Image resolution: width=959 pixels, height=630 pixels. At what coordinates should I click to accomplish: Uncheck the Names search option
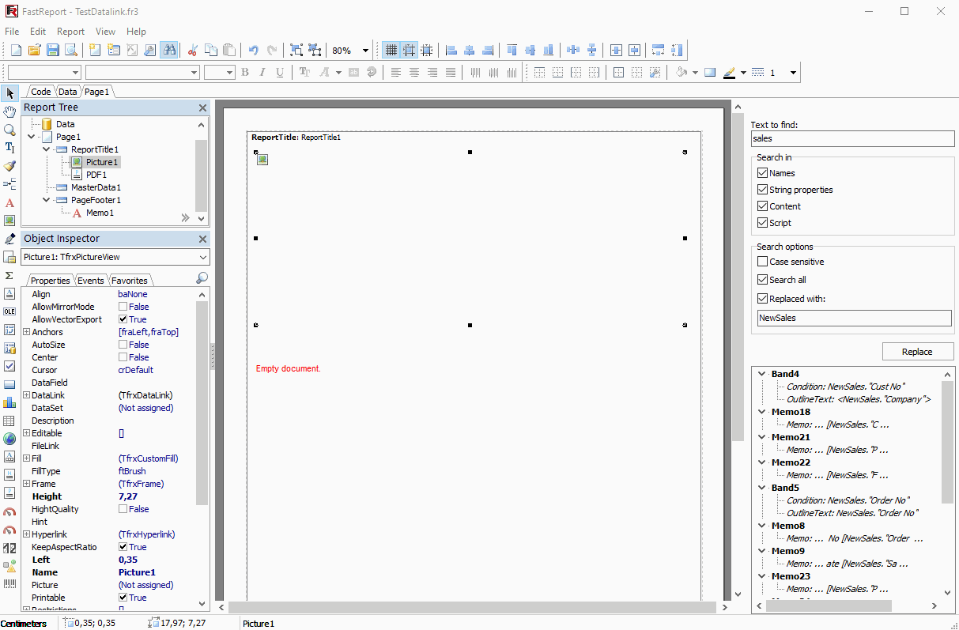[x=762, y=172]
